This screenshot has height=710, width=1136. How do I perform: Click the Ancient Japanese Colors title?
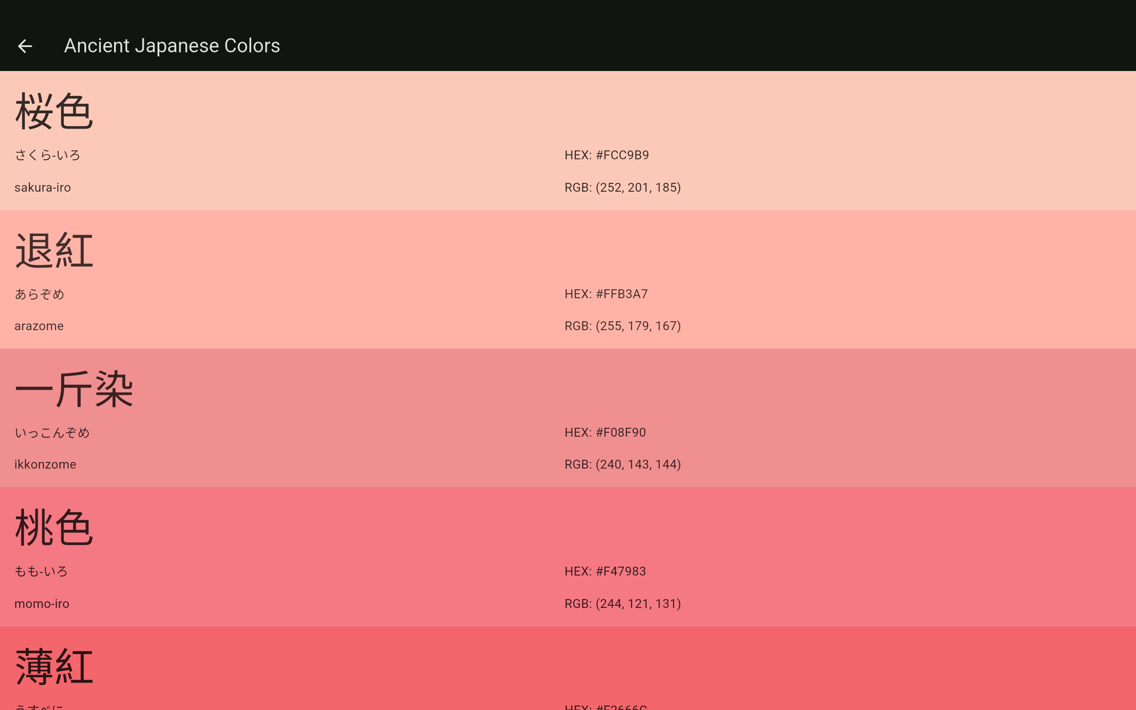tap(172, 46)
